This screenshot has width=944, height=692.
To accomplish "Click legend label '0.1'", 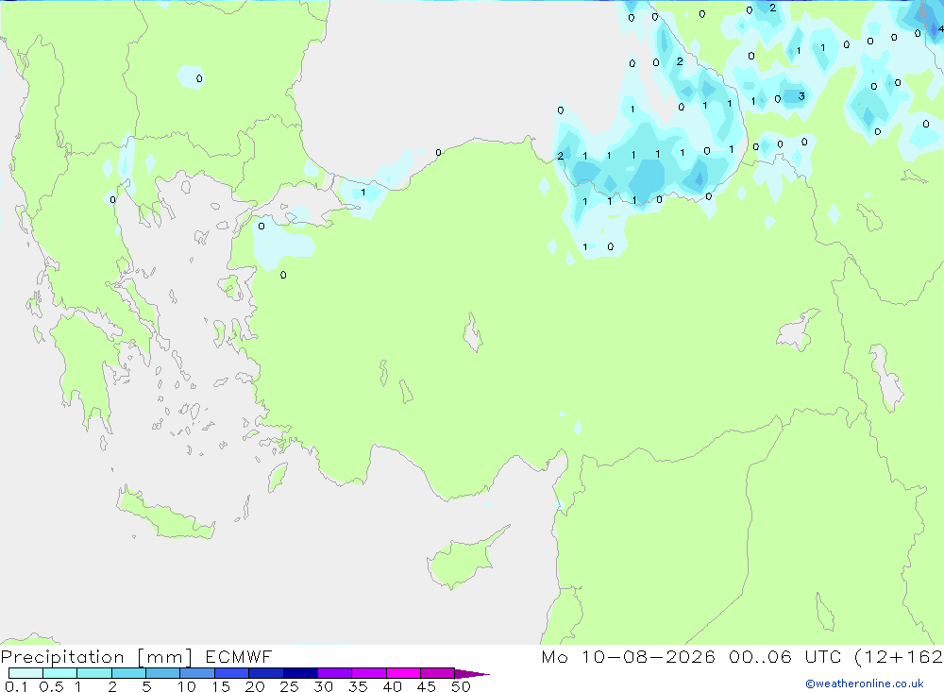I will pos(16,686).
